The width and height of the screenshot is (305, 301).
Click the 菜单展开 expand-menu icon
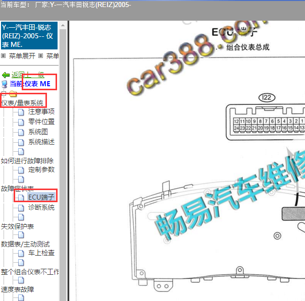pyautogui.click(x=3, y=56)
